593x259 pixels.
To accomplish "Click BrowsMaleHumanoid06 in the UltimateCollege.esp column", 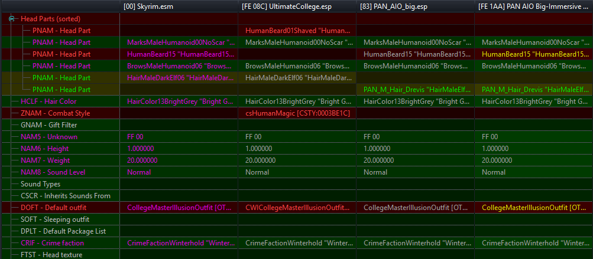I will (297, 66).
